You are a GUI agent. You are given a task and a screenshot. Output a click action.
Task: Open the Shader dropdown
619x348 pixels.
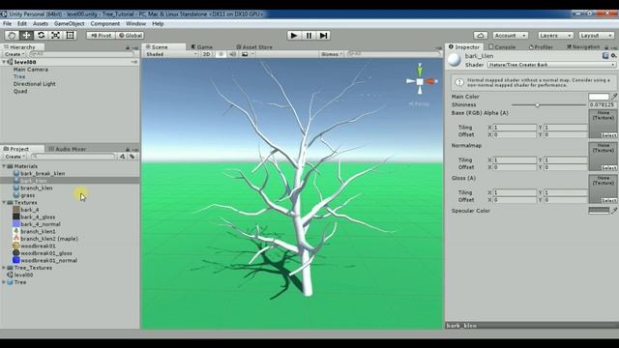[x=551, y=65]
